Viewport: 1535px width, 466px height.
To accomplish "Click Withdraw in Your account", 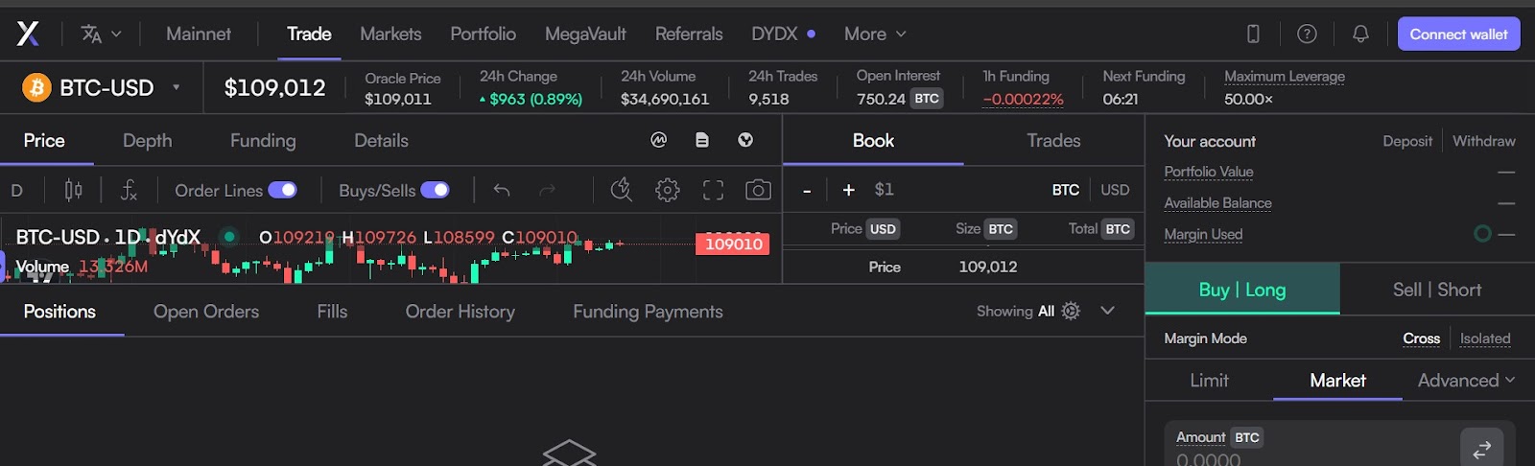I will coord(1483,141).
